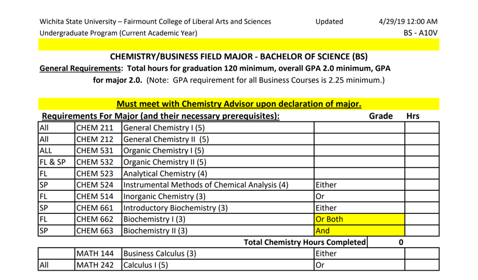Click the 4/29/19 12:00 AM timestamp

click(408, 22)
